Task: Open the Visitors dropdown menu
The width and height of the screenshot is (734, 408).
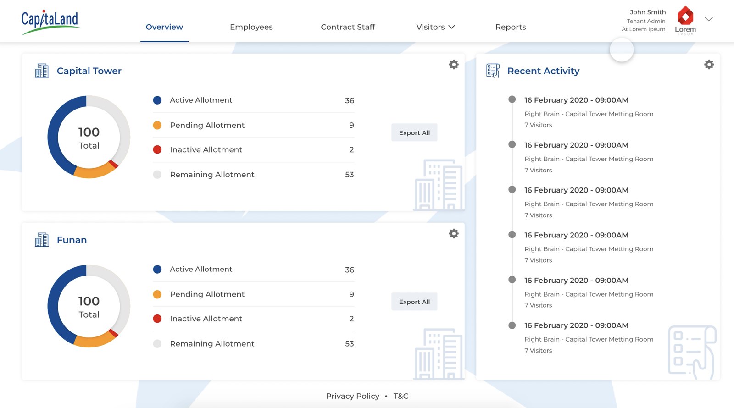Action: click(x=435, y=27)
